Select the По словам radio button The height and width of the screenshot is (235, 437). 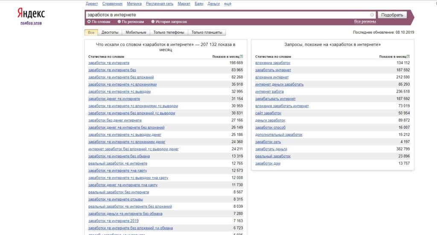[89, 21]
